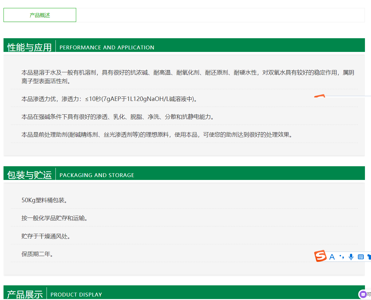Start voice input with the microphone icon
371x300 pixels.
pyautogui.click(x=351, y=257)
